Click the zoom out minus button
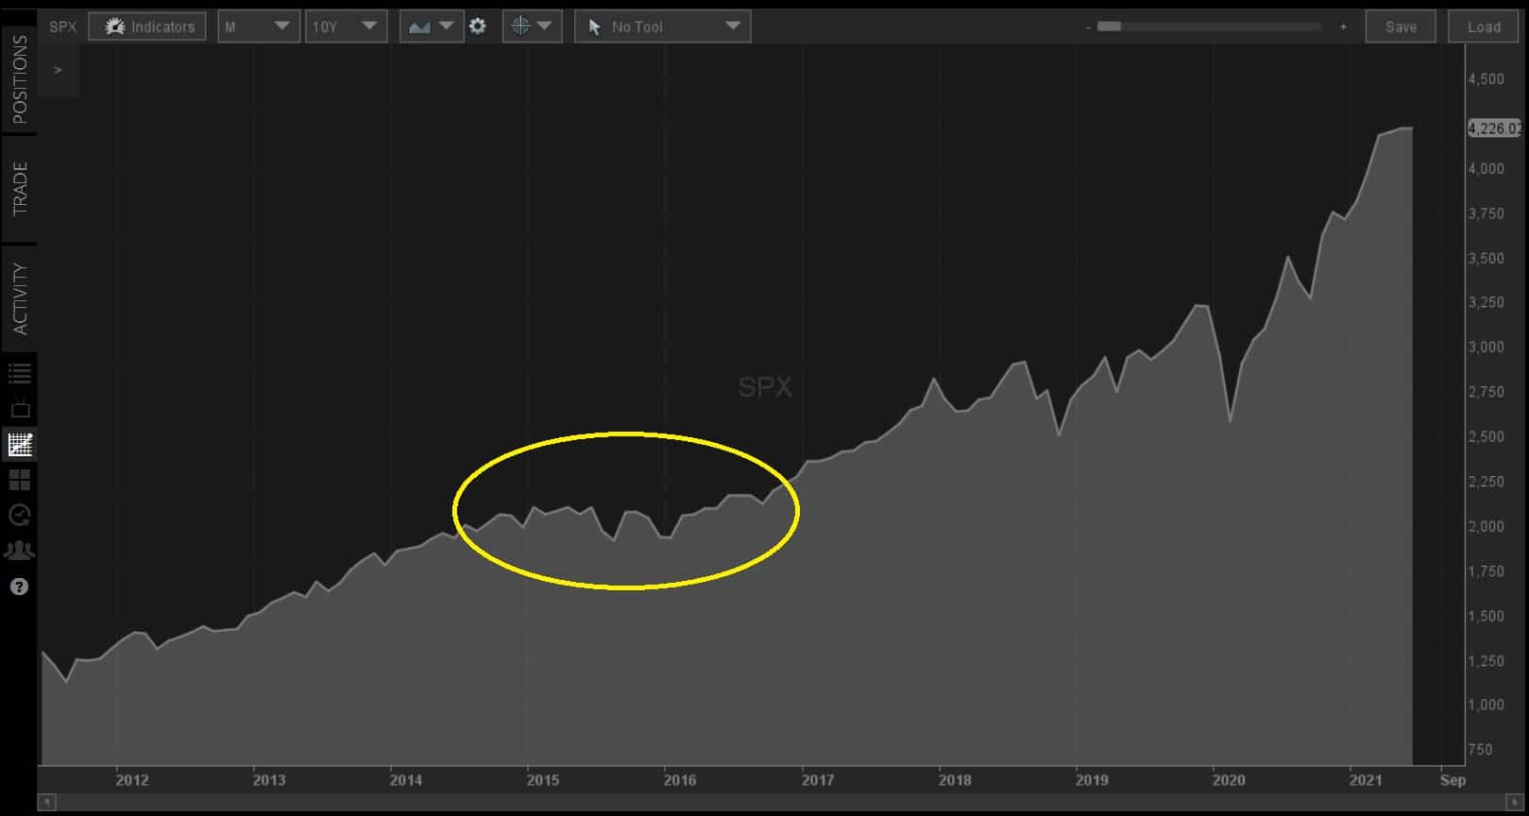The height and width of the screenshot is (816, 1529). [1088, 27]
